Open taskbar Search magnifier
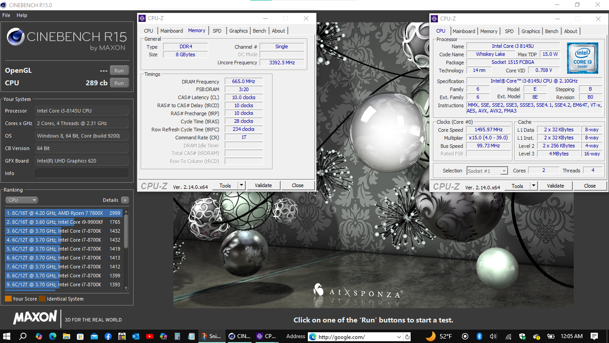Viewport: 609px width, 343px height. [x=23, y=336]
